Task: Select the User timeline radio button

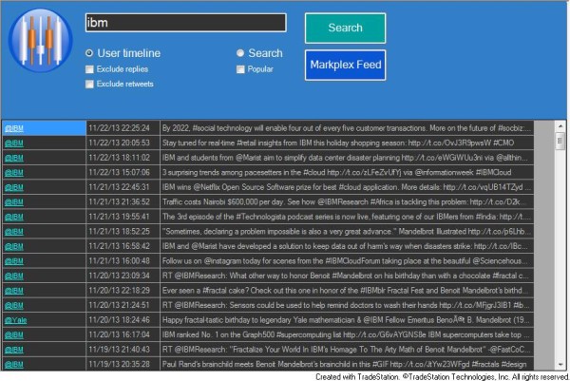Action: coord(89,53)
